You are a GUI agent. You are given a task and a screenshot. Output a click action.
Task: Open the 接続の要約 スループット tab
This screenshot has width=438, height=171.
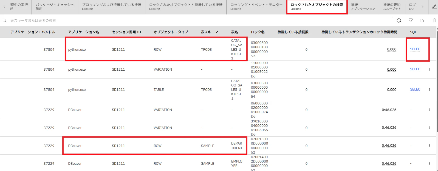pyautogui.click(x=392, y=7)
